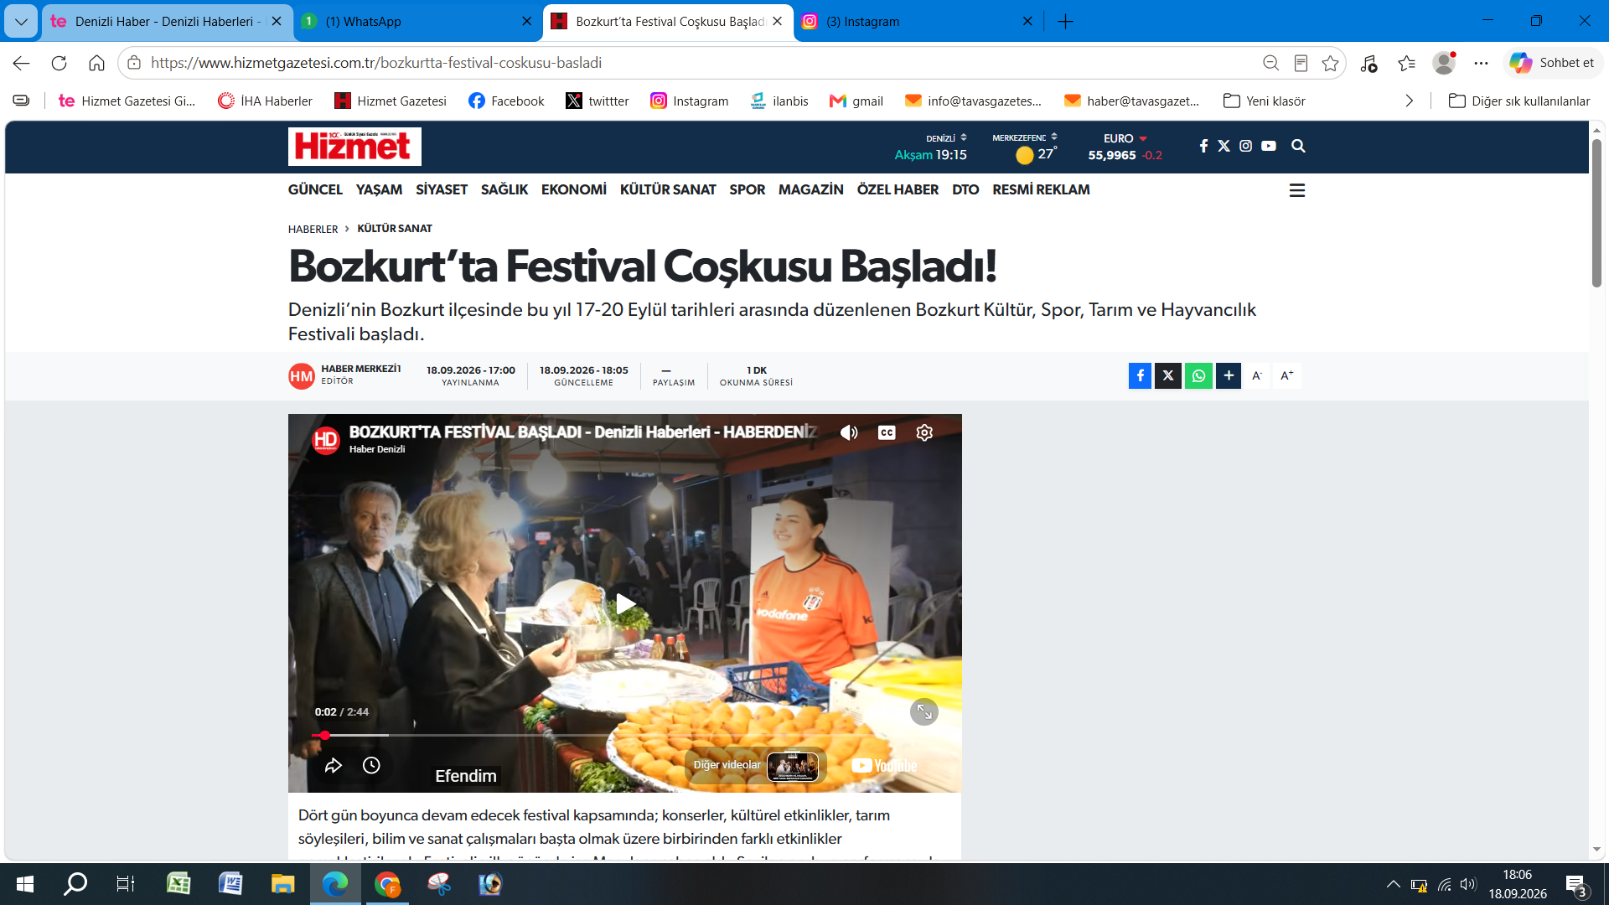This screenshot has height=905, width=1609.
Task: Add video to Watch Later
Action: pos(371,765)
